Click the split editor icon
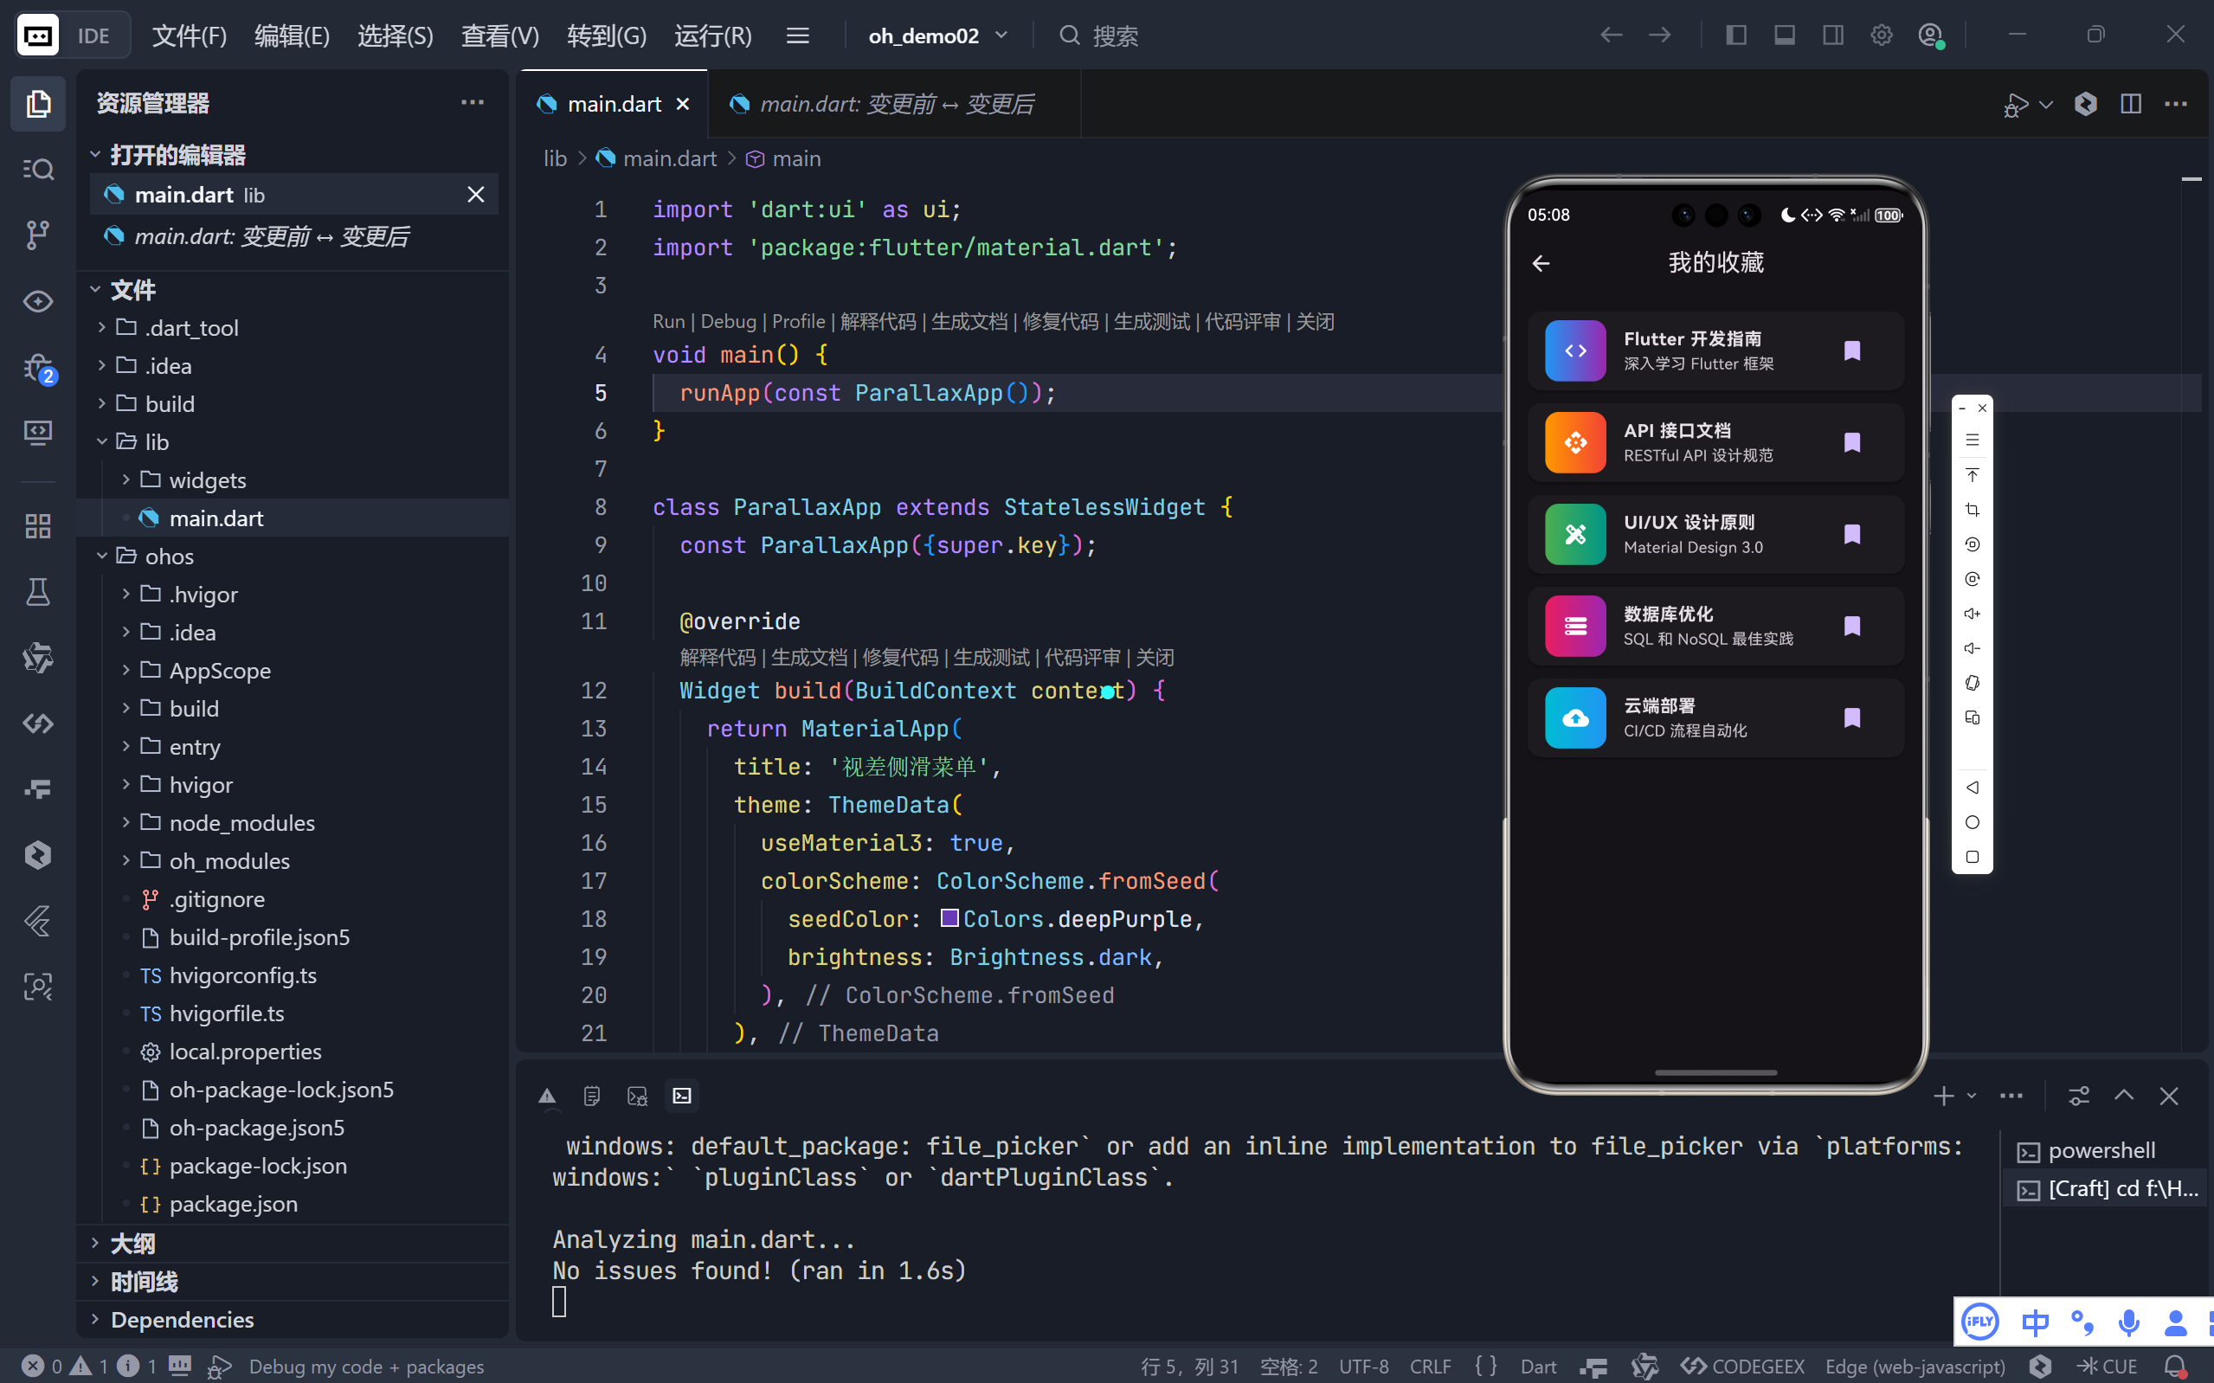2214x1383 pixels. [2130, 103]
